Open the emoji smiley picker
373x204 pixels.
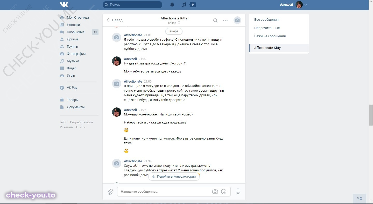224,192
